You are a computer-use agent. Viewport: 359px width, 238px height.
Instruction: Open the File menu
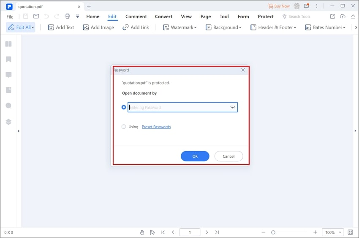[x=10, y=16]
